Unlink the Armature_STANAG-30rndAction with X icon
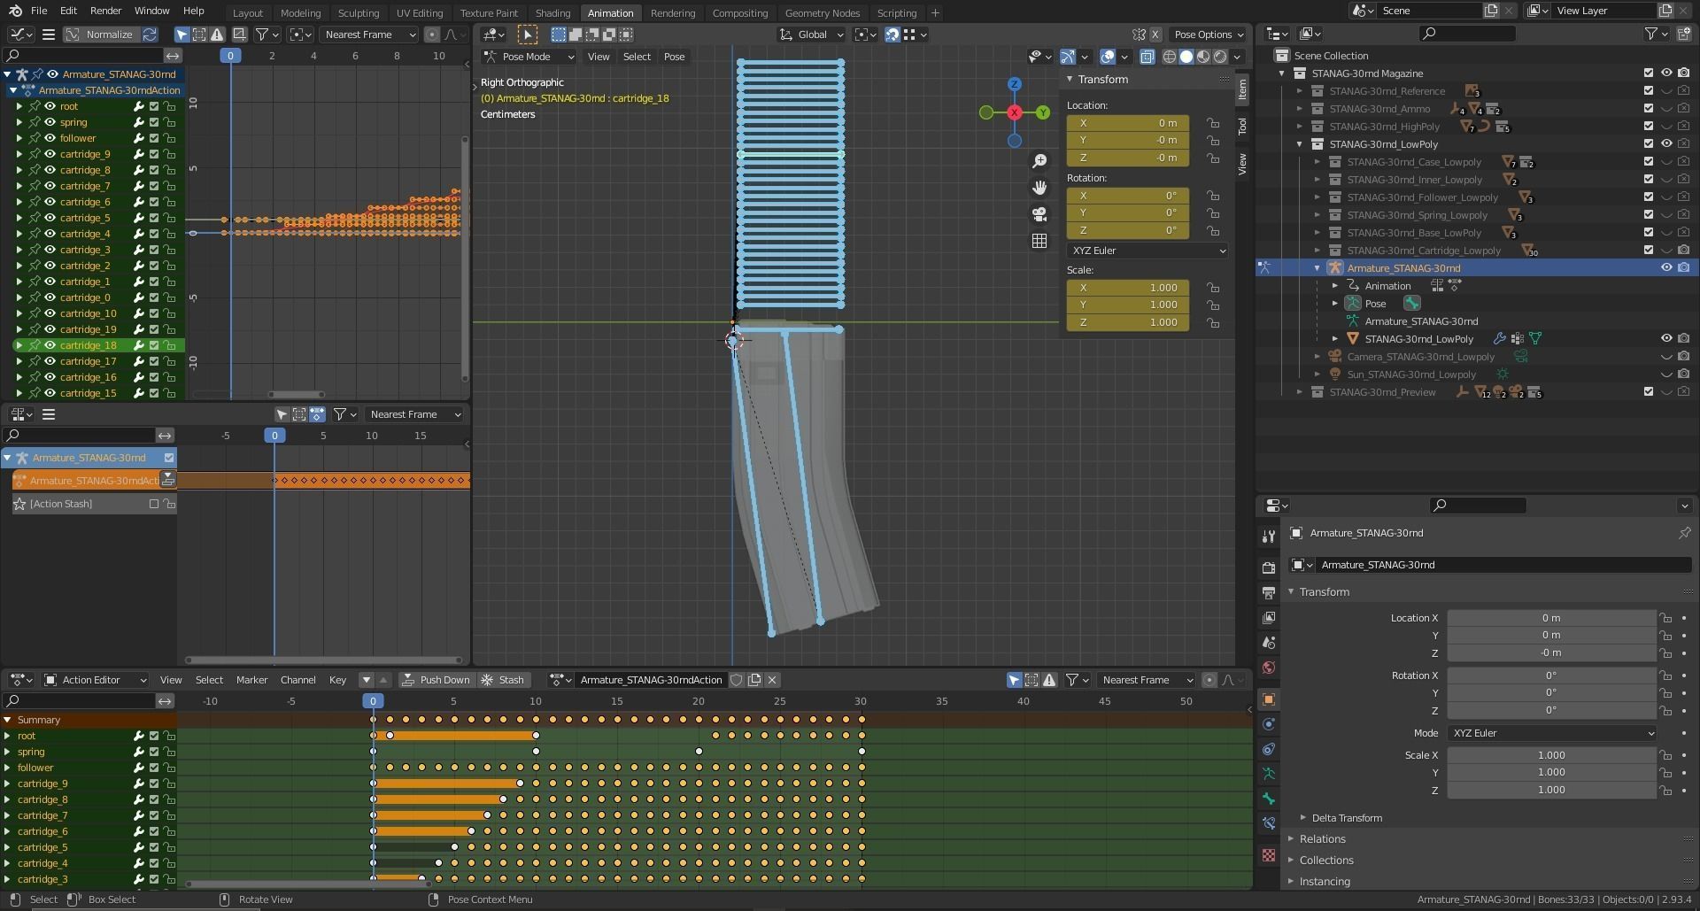The width and height of the screenshot is (1700, 911). (x=772, y=680)
